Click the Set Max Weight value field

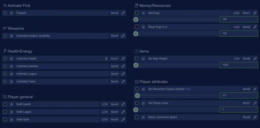pos(239,65)
